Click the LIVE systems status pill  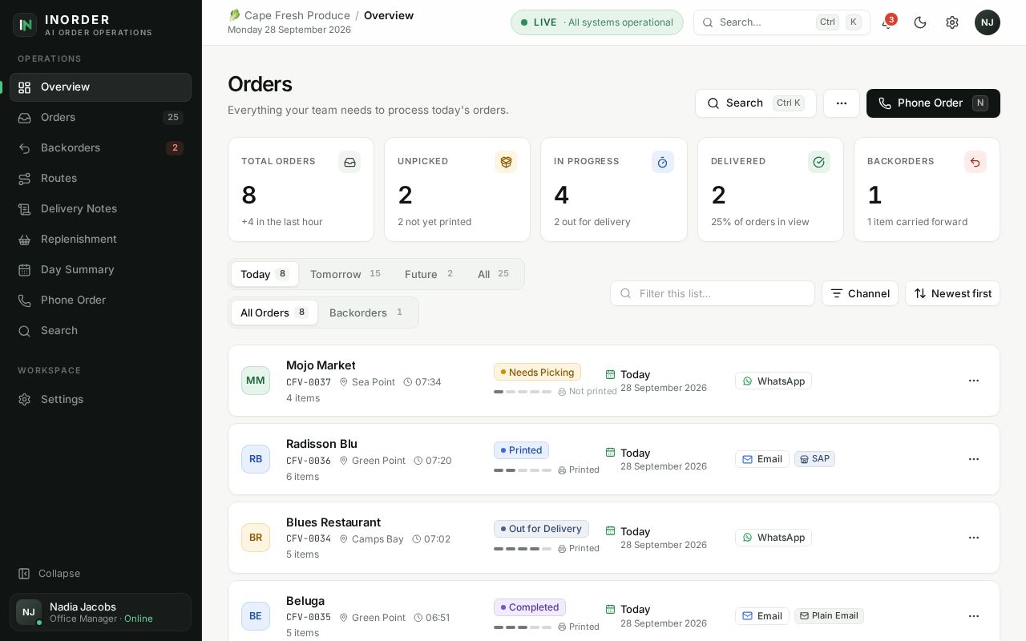point(597,22)
